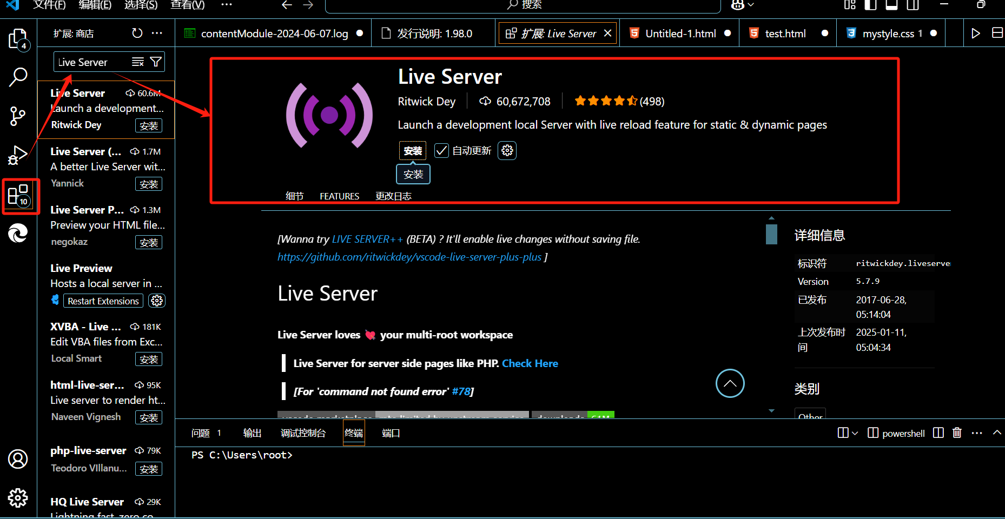Screen dimensions: 1005x519
Task: Open the 选择(S) menu
Action: [141, 5]
